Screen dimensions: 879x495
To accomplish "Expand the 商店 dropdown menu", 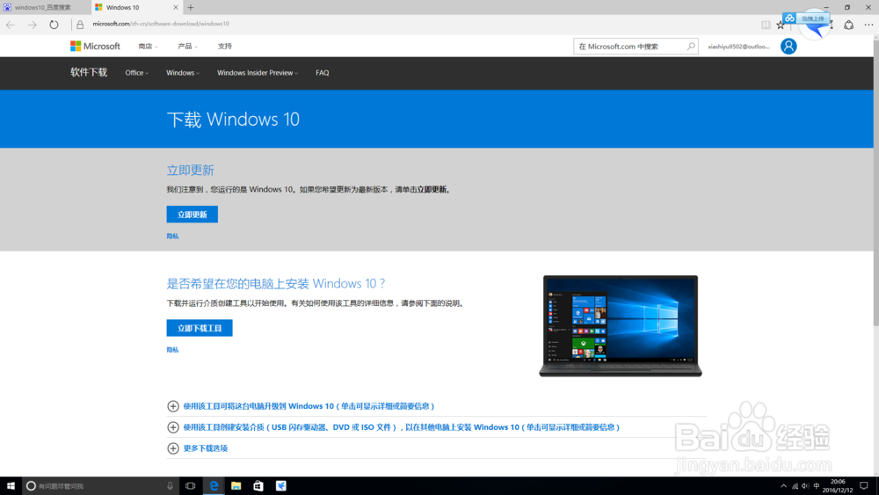I will point(148,46).
